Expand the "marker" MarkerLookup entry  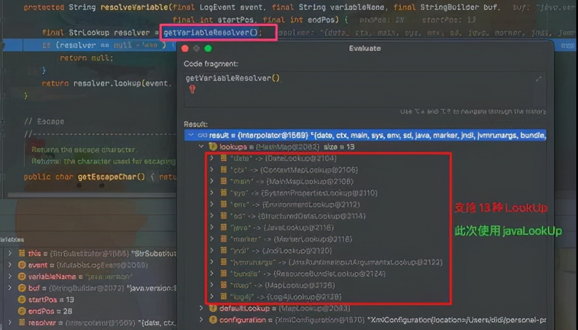(212, 239)
